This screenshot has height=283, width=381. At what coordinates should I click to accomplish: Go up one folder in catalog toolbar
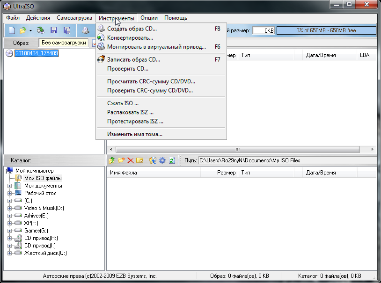[x=112, y=160]
